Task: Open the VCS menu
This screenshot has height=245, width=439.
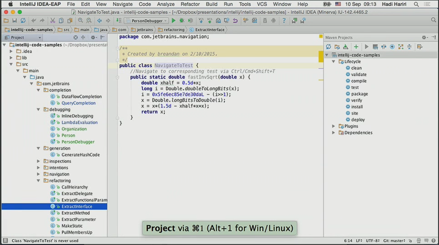Action: pos(262,4)
